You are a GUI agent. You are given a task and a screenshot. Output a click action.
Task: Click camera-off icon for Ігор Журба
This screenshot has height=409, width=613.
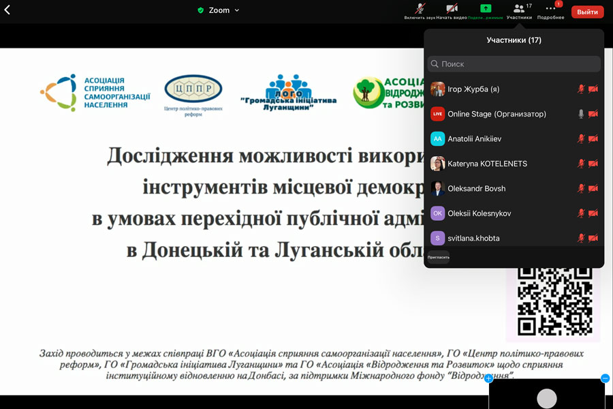(593, 89)
